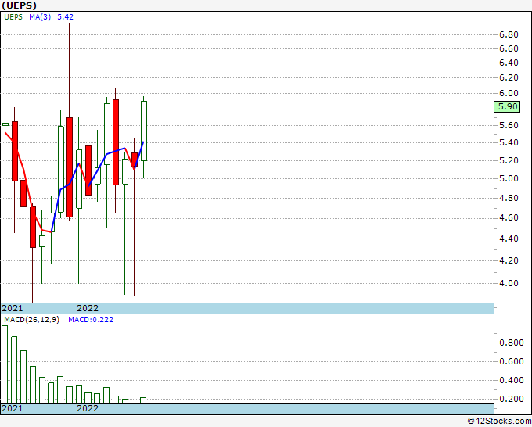
Task: Click the 2021 label on MACD timeline
Action: pyautogui.click(x=13, y=408)
